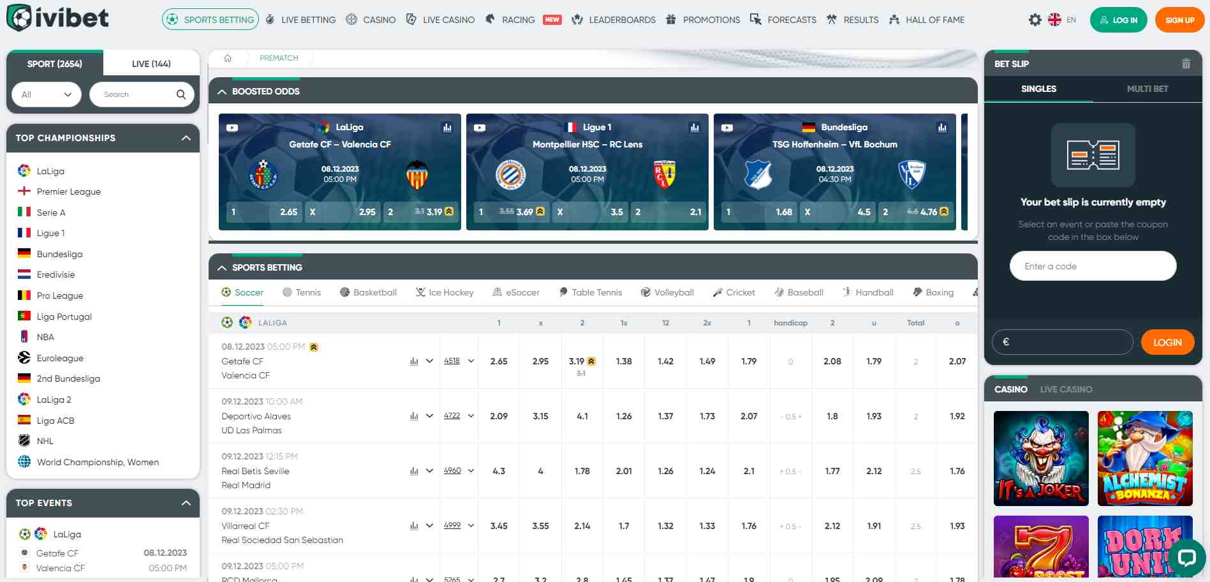Switch to the LIVE (144) tab
This screenshot has width=1210, height=582.
click(x=151, y=64)
